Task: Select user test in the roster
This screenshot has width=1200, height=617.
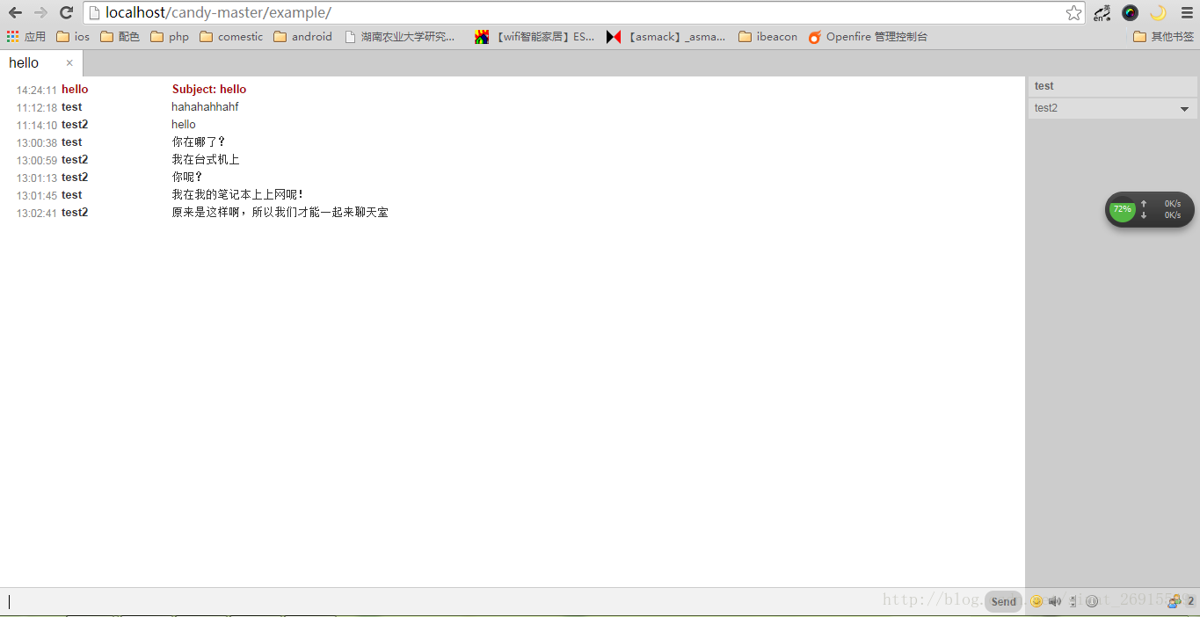Action: [x=1113, y=86]
